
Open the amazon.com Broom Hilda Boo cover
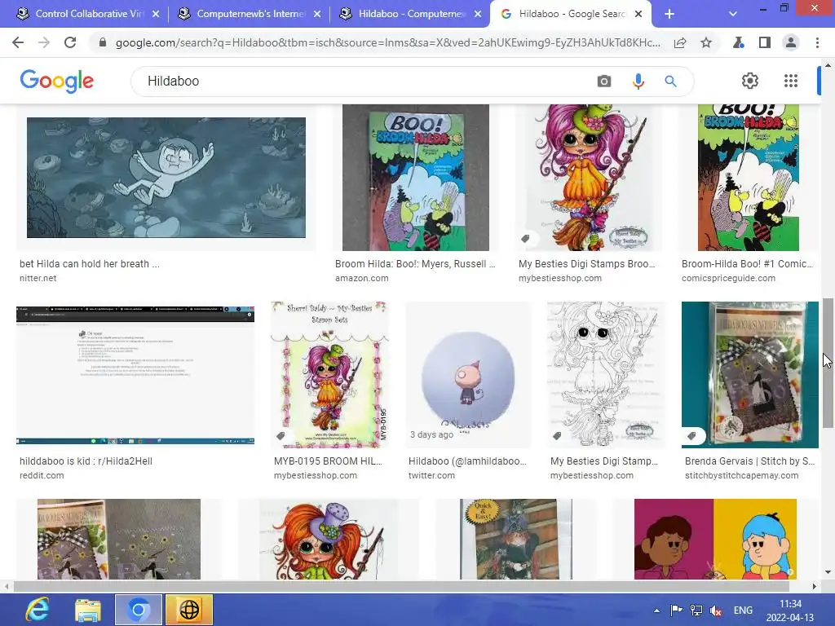(x=415, y=177)
